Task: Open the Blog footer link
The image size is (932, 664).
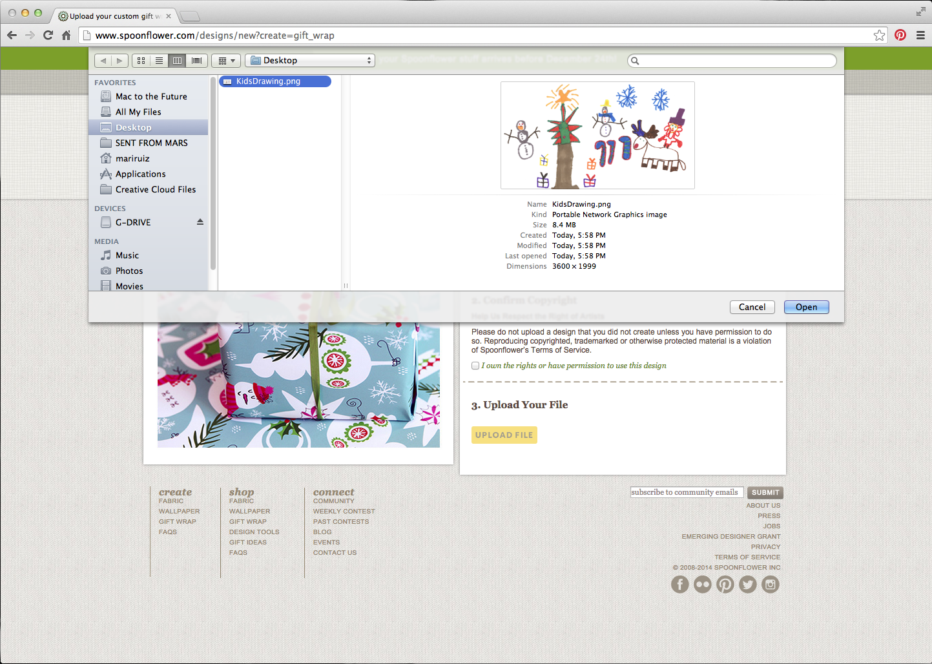Action: (x=322, y=532)
